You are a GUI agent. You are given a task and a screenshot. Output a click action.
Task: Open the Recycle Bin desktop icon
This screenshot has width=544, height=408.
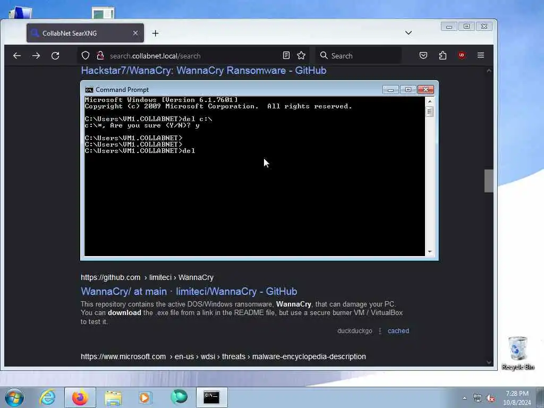pos(518,353)
